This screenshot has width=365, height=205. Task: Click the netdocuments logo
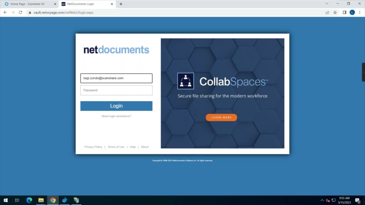(116, 50)
